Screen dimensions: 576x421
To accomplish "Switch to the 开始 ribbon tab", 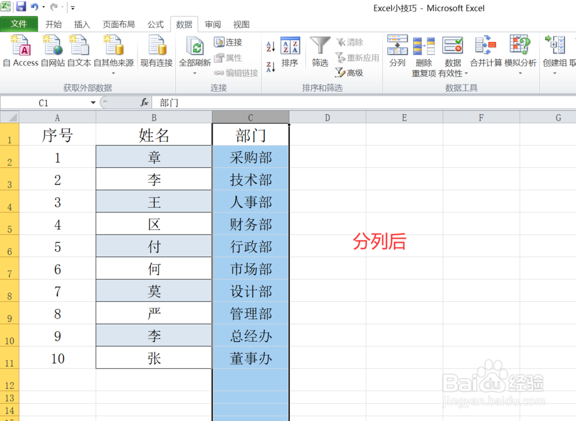I will [53, 24].
